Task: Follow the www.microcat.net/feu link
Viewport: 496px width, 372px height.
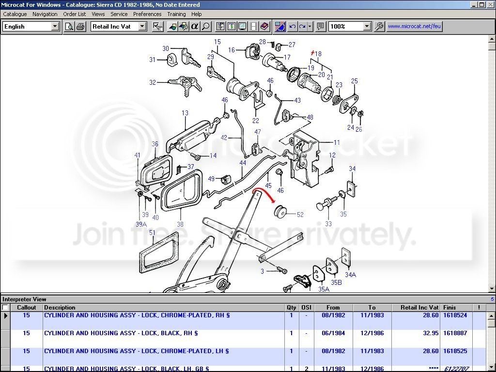Action: click(x=414, y=27)
